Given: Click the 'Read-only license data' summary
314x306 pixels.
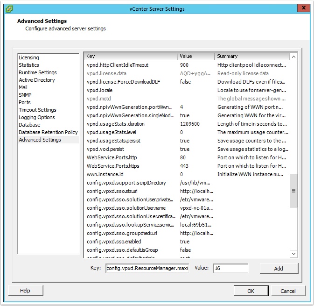Looking at the screenshot, I should pyautogui.click(x=243, y=74).
